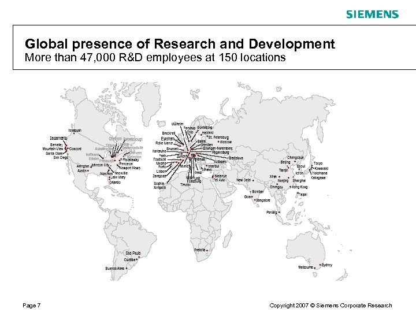Select the 'Global presence of Research and Development' title
Image resolution: width=416 pixels, height=312 pixels.
click(x=180, y=44)
